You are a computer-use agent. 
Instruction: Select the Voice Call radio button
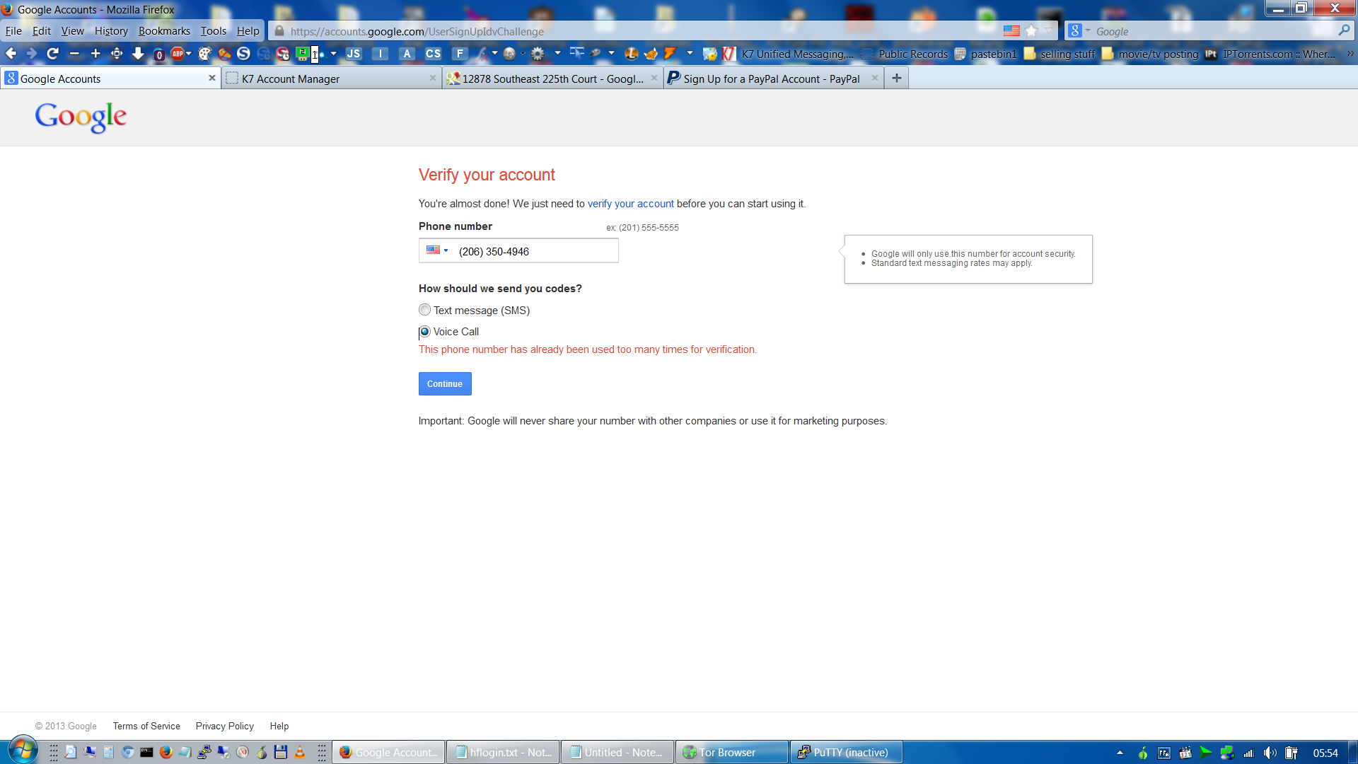424,331
